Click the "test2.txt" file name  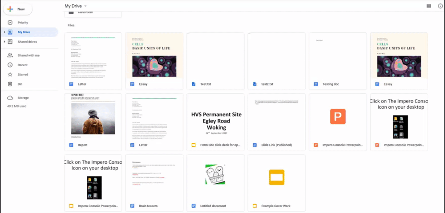click(x=267, y=84)
